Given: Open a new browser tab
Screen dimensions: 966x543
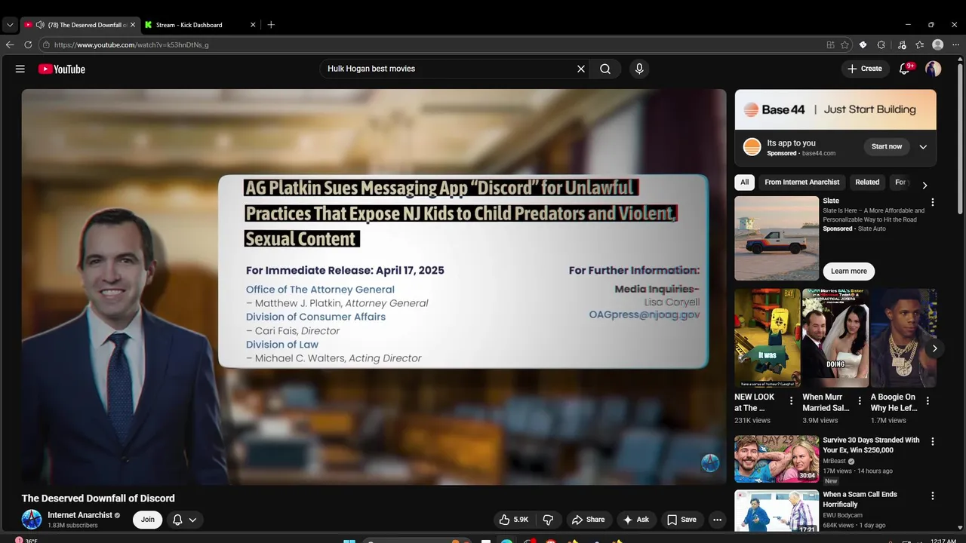Looking at the screenshot, I should pos(271,25).
